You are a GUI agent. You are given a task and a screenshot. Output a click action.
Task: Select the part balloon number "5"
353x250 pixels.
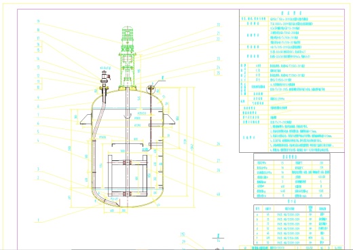[38, 132]
